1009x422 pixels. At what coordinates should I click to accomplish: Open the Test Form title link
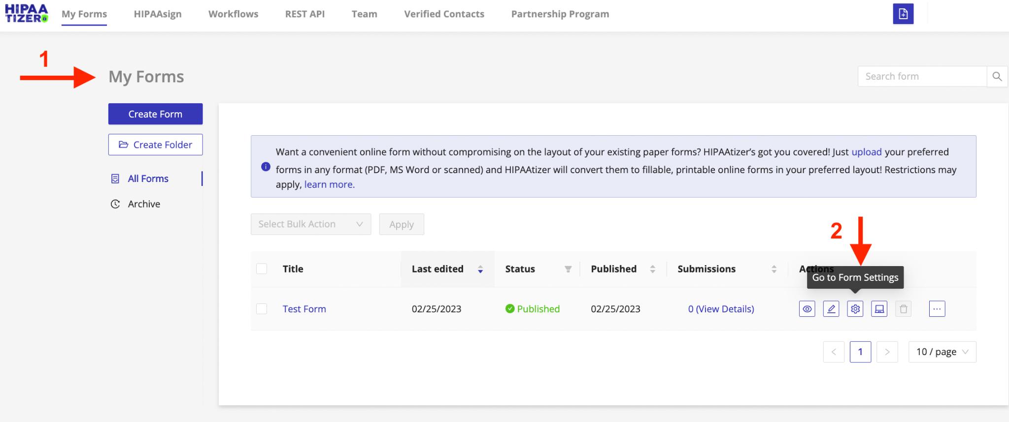tap(304, 309)
